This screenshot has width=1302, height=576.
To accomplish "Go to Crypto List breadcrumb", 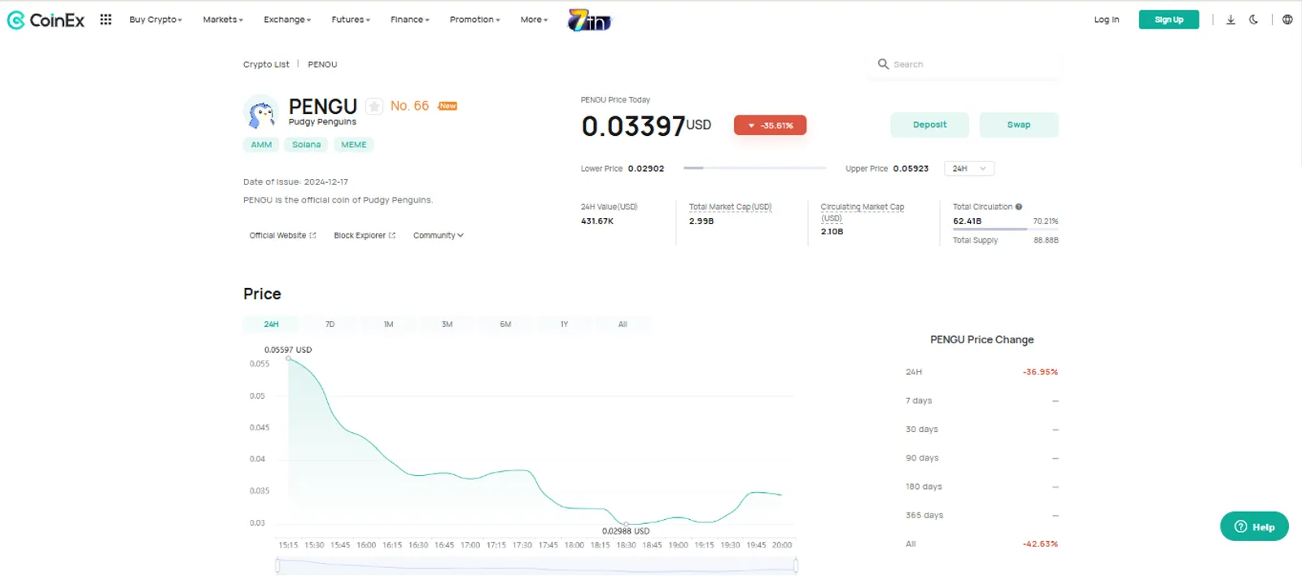I will click(266, 64).
